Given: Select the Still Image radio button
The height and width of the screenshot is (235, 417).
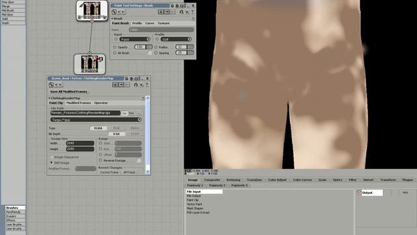Looking at the screenshot, I should (51, 163).
